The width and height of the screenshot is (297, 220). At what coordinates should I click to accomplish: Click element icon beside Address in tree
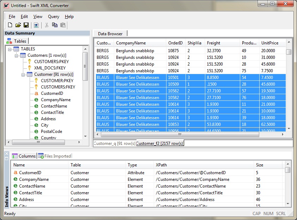click(x=36, y=119)
